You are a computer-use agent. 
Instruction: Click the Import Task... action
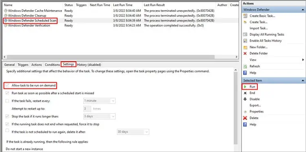259,28
